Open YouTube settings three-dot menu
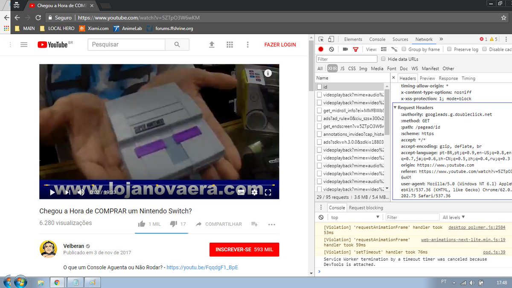This screenshot has height=288, width=512. [247, 45]
